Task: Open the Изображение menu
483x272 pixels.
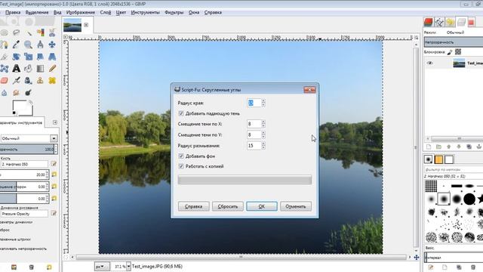Action: 81,12
